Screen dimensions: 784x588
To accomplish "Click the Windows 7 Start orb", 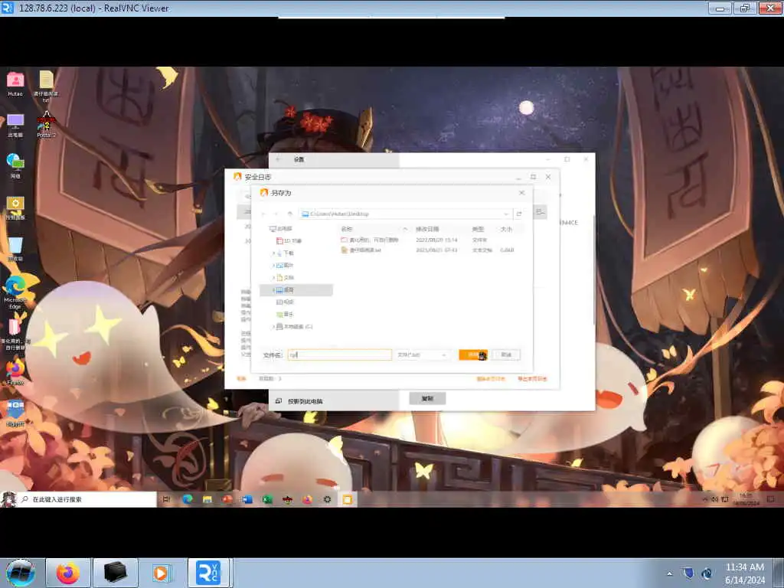I will point(21,573).
